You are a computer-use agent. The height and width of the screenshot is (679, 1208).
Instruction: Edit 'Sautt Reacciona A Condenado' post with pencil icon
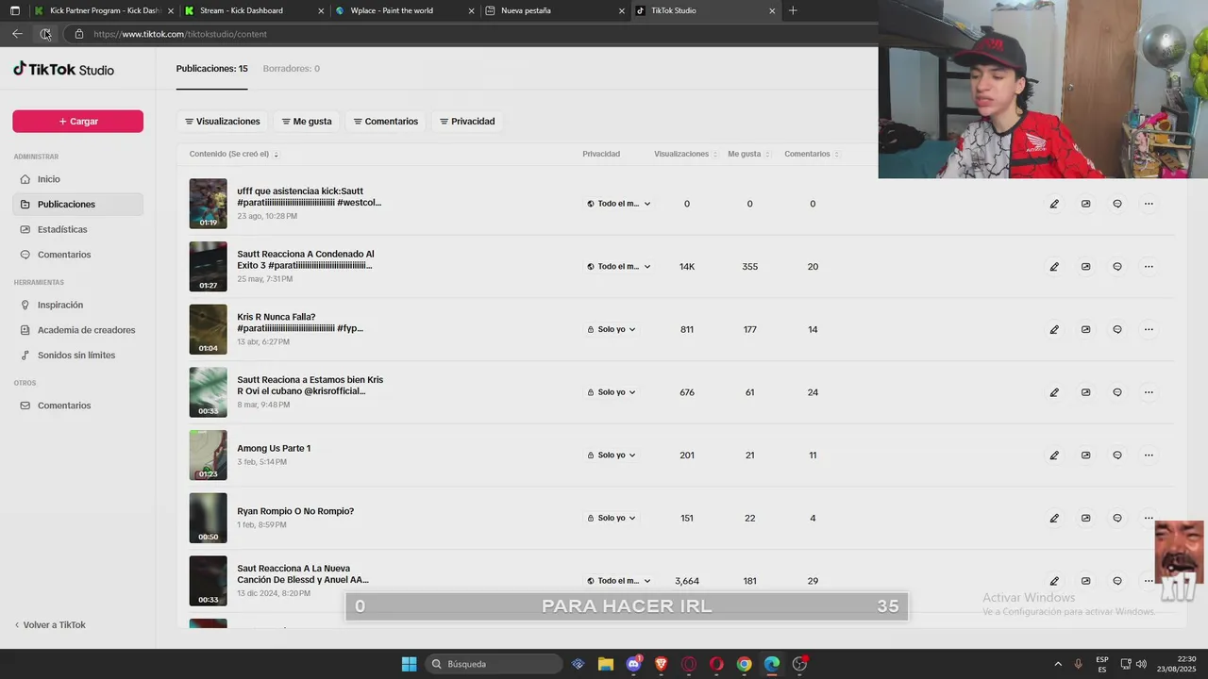coord(1054,267)
